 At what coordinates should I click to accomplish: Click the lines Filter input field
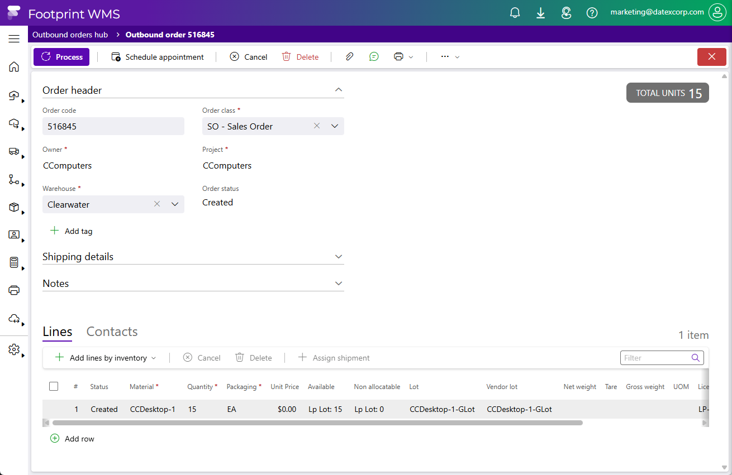click(x=655, y=358)
